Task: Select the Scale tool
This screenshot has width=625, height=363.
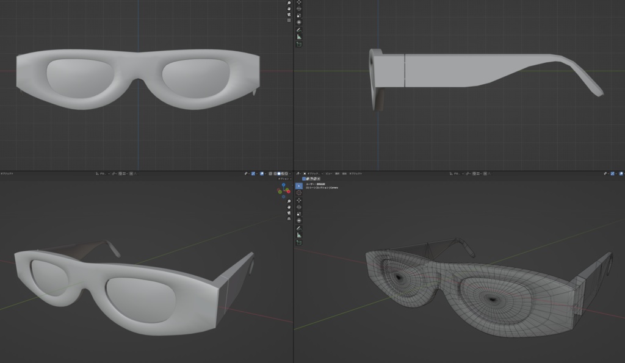Action: tap(298, 213)
